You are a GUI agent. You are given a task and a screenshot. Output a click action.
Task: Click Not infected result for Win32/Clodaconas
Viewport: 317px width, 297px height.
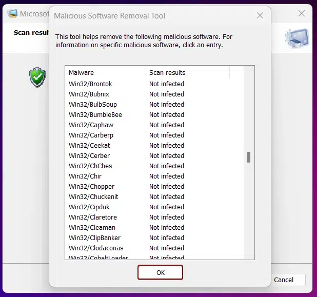(167, 248)
